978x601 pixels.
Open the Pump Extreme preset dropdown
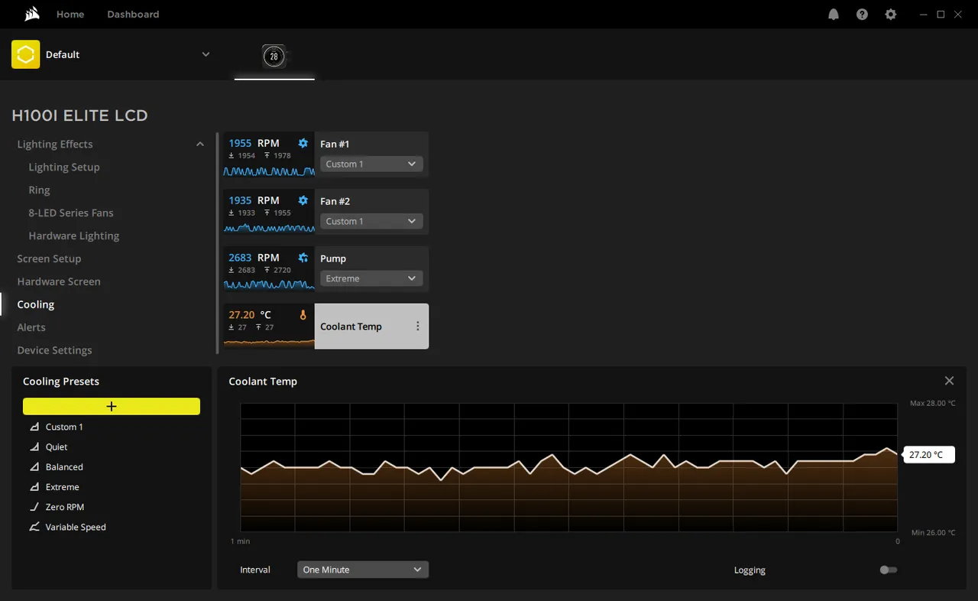371,278
